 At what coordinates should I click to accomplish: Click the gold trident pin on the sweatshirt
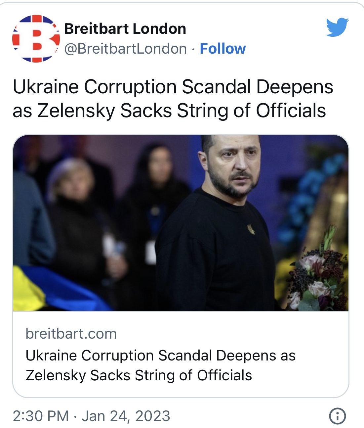pyautogui.click(x=251, y=229)
